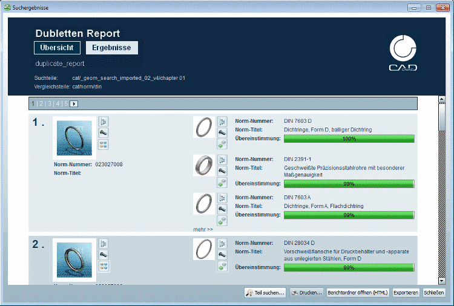The height and width of the screenshot is (306, 454).
Task: Click the scrollbar up arrow
Action: coord(442,99)
